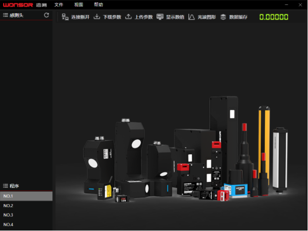Open the 帮助 menu

pyautogui.click(x=98, y=5)
